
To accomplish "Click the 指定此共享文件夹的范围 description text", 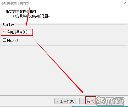I will [31, 16].
